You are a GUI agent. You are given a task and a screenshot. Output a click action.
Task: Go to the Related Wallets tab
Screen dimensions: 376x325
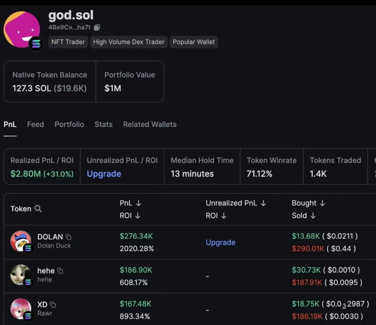point(150,124)
